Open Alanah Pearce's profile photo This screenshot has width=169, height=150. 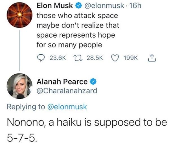pyautogui.click(x=19, y=86)
